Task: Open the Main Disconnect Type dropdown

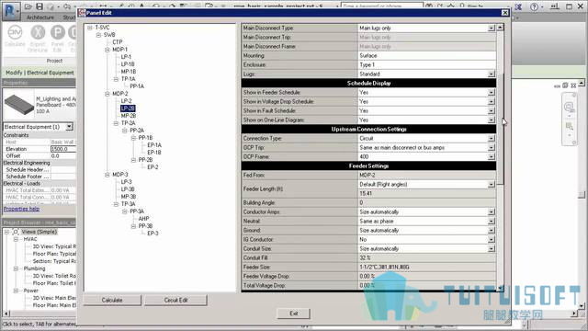Action: click(492, 29)
